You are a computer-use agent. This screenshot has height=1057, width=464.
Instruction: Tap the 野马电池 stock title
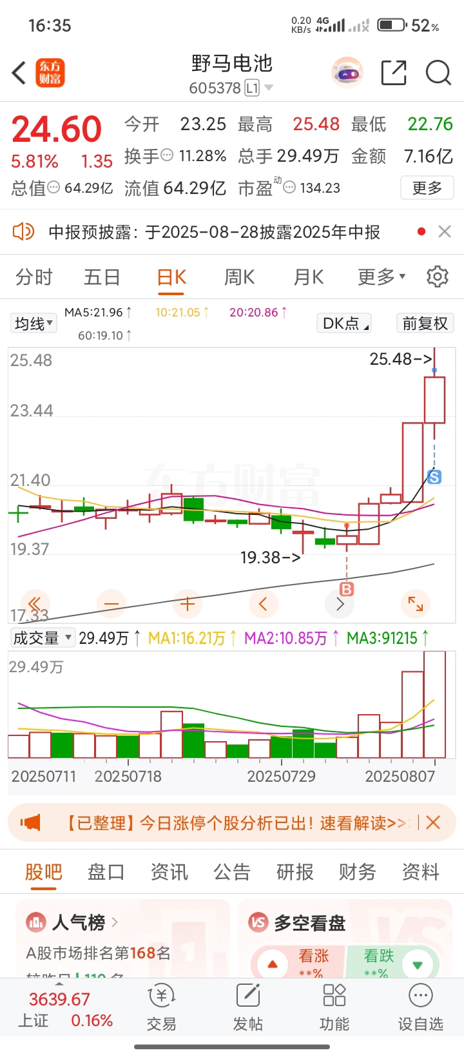point(232,63)
